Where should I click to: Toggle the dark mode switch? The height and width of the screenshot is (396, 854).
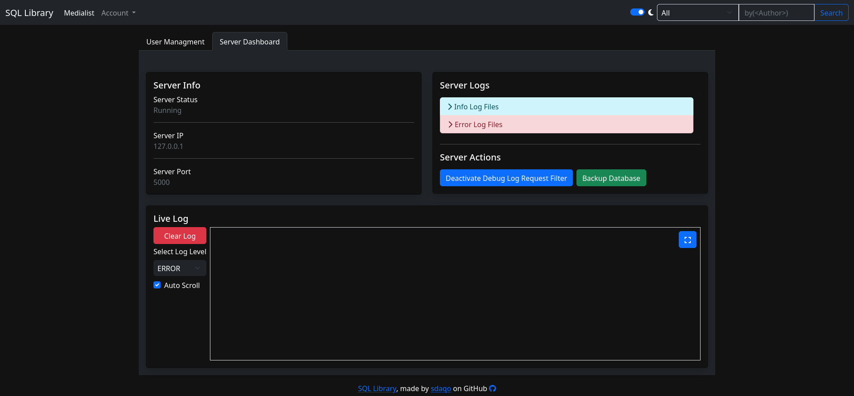tap(637, 12)
